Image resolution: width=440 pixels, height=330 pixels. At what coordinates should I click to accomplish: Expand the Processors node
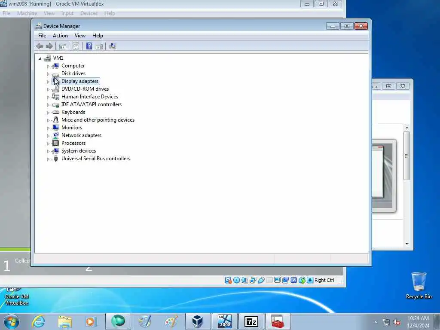click(x=48, y=144)
